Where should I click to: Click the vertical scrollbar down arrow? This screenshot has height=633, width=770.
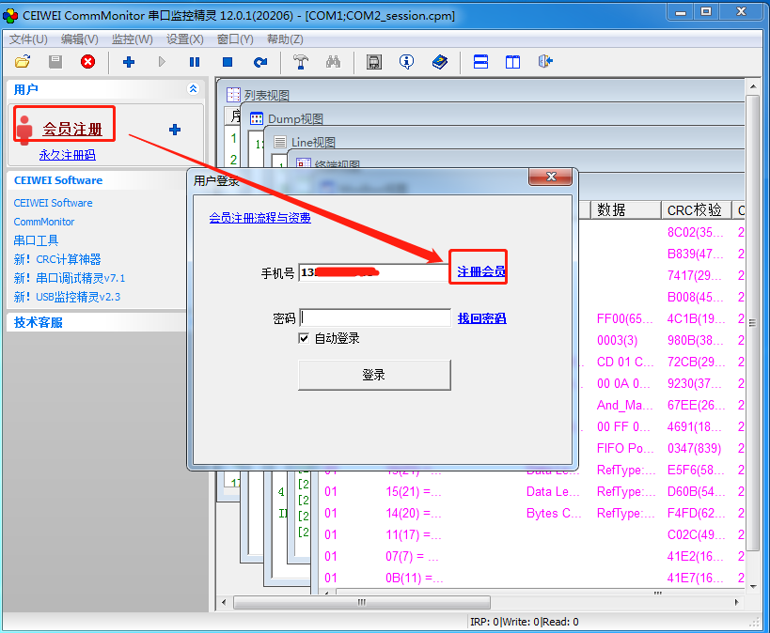(x=753, y=586)
